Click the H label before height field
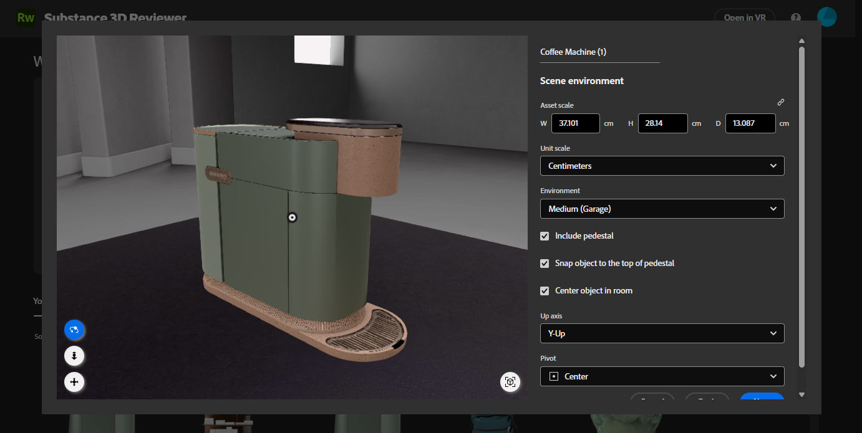Screen dimensions: 862x433 click(x=631, y=123)
